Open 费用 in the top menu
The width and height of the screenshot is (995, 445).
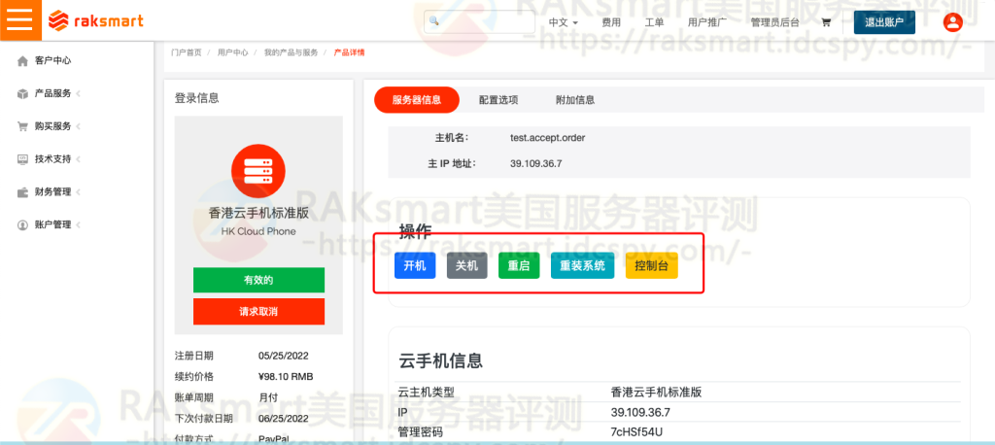pyautogui.click(x=611, y=22)
